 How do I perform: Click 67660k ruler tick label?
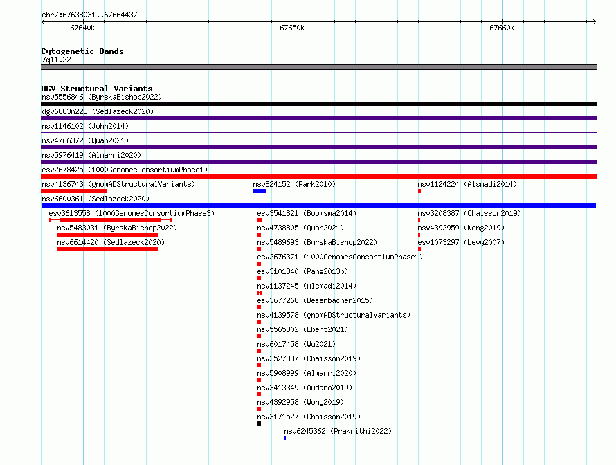click(502, 28)
